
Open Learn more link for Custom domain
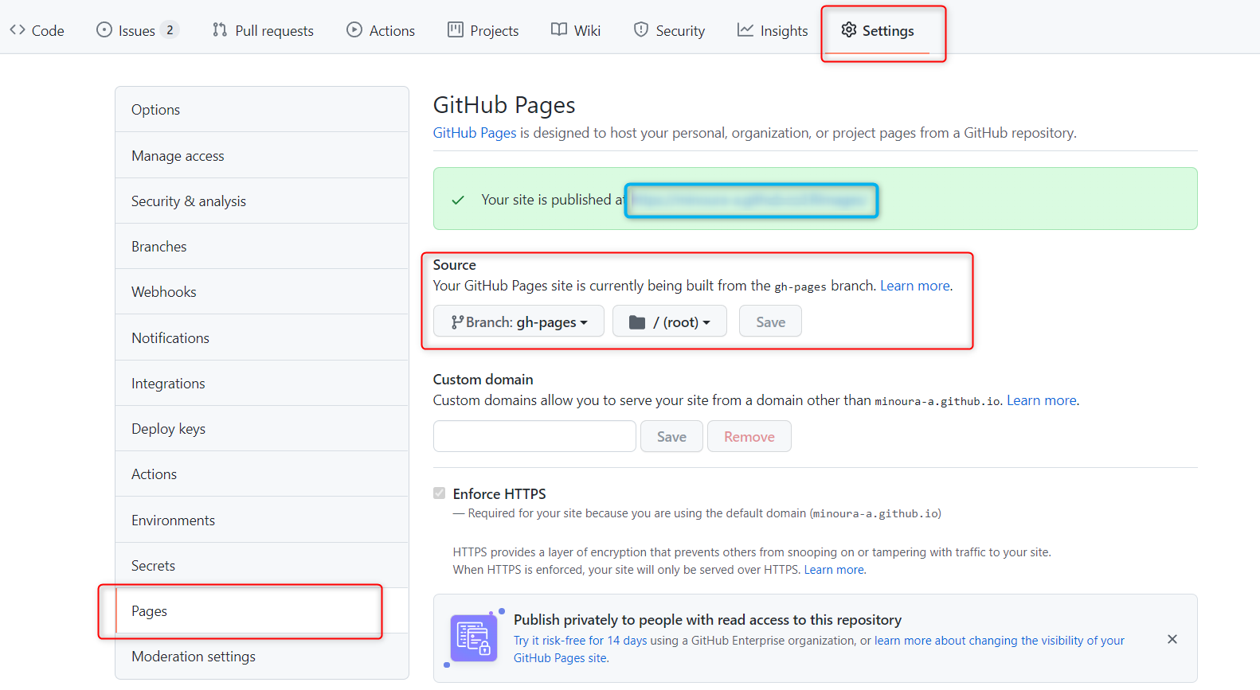[x=1042, y=400]
